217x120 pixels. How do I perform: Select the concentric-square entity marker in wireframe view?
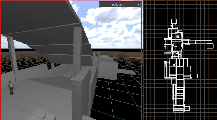(x=178, y=37)
